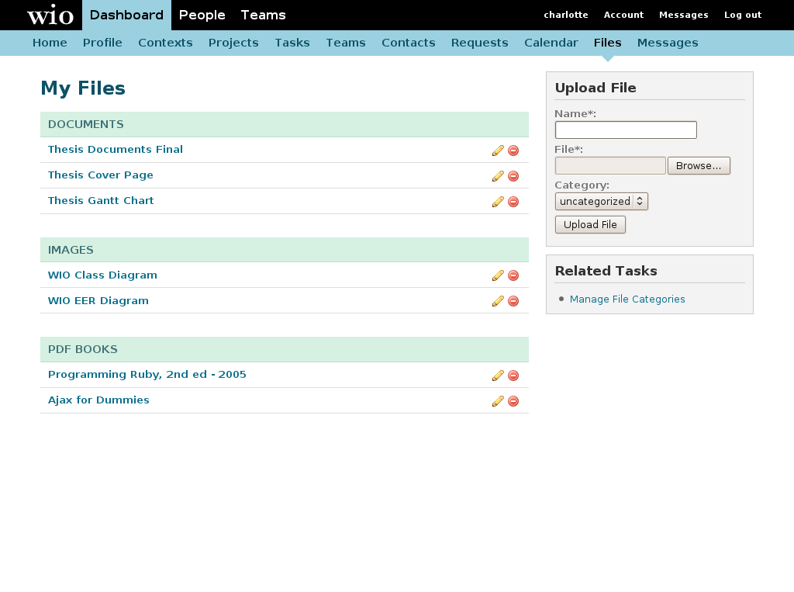This screenshot has width=794, height=592.
Task: Open Home in the sub-navigation
Action: click(x=50, y=43)
